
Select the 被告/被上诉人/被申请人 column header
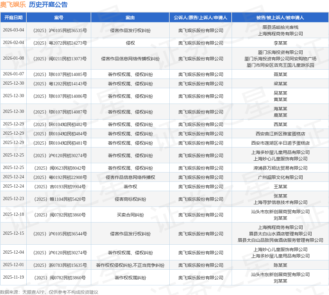[280, 18]
